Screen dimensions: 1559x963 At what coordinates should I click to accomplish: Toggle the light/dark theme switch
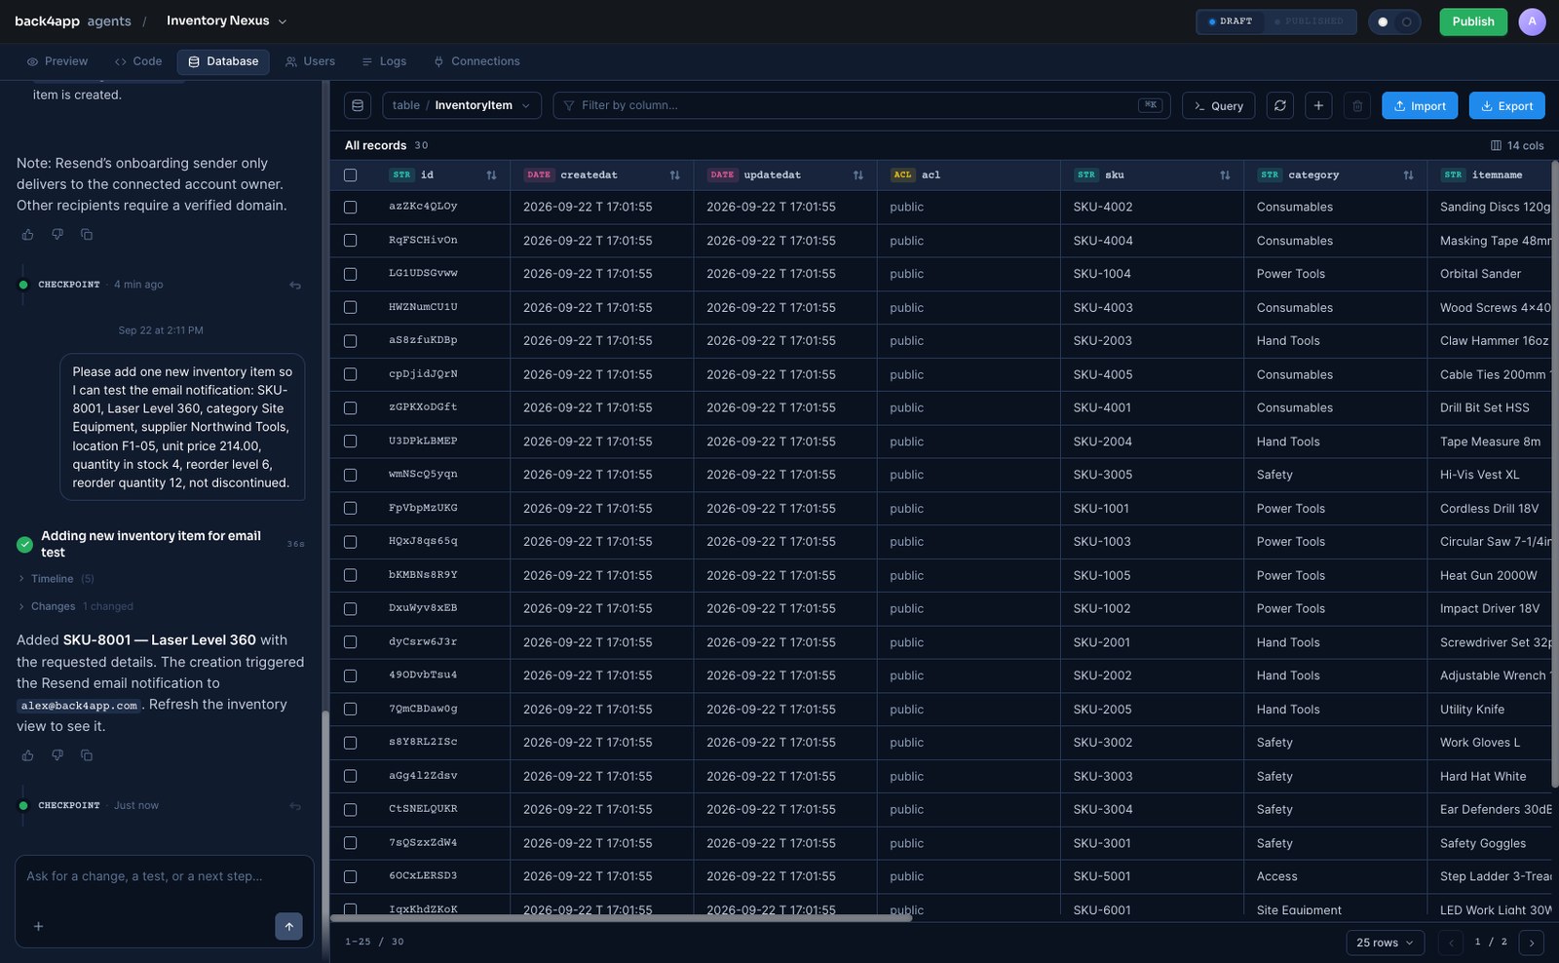coord(1394,21)
